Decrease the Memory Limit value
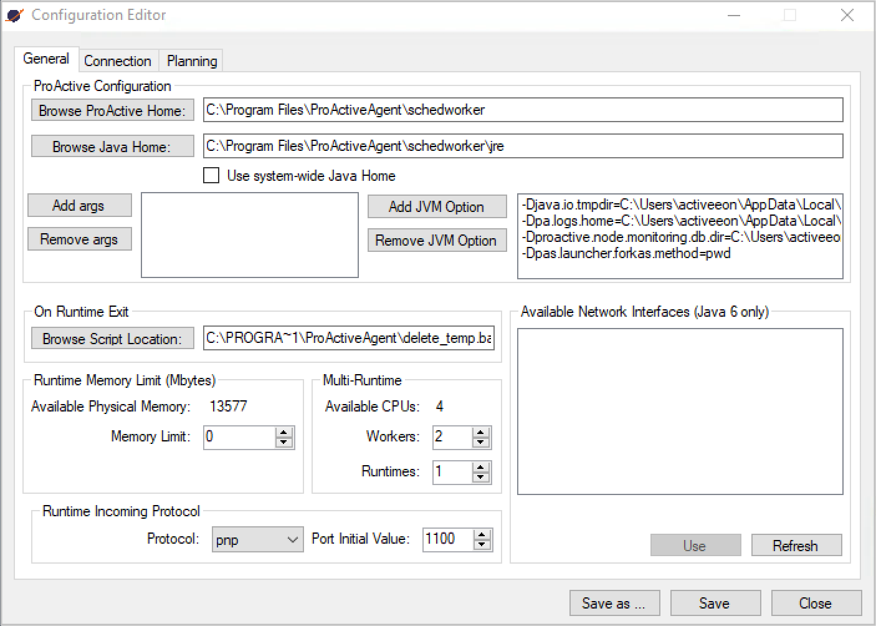This screenshot has width=876, height=626. pyautogui.click(x=284, y=443)
